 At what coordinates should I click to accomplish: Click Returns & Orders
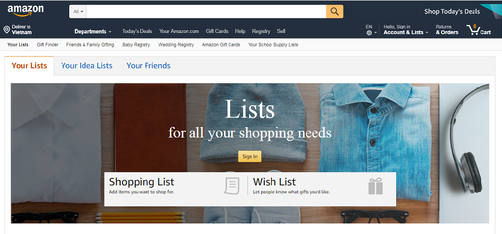(447, 29)
